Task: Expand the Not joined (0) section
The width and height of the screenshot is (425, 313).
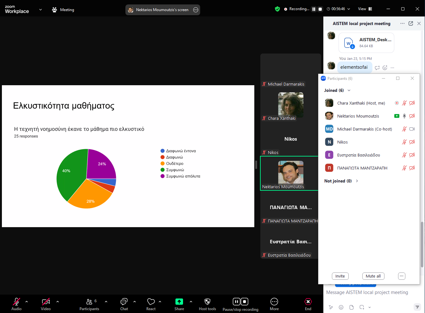Action: click(357, 181)
